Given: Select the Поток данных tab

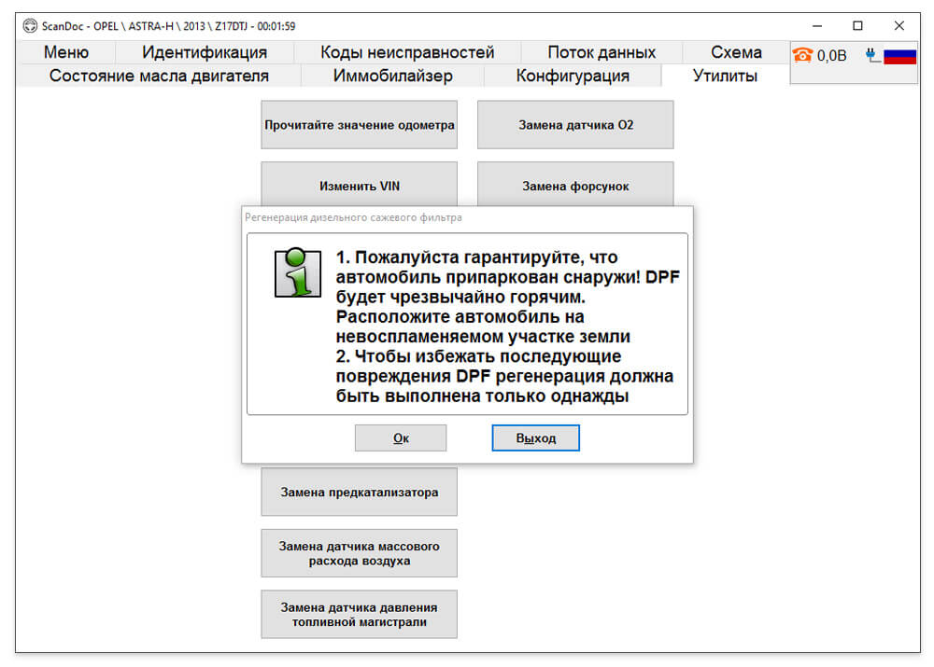Looking at the screenshot, I should (x=601, y=52).
